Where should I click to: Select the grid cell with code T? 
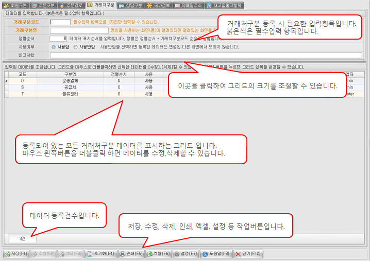[x=23, y=94]
